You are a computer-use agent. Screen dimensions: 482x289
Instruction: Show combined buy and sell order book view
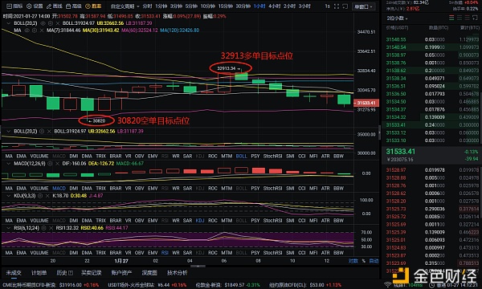pos(451,18)
